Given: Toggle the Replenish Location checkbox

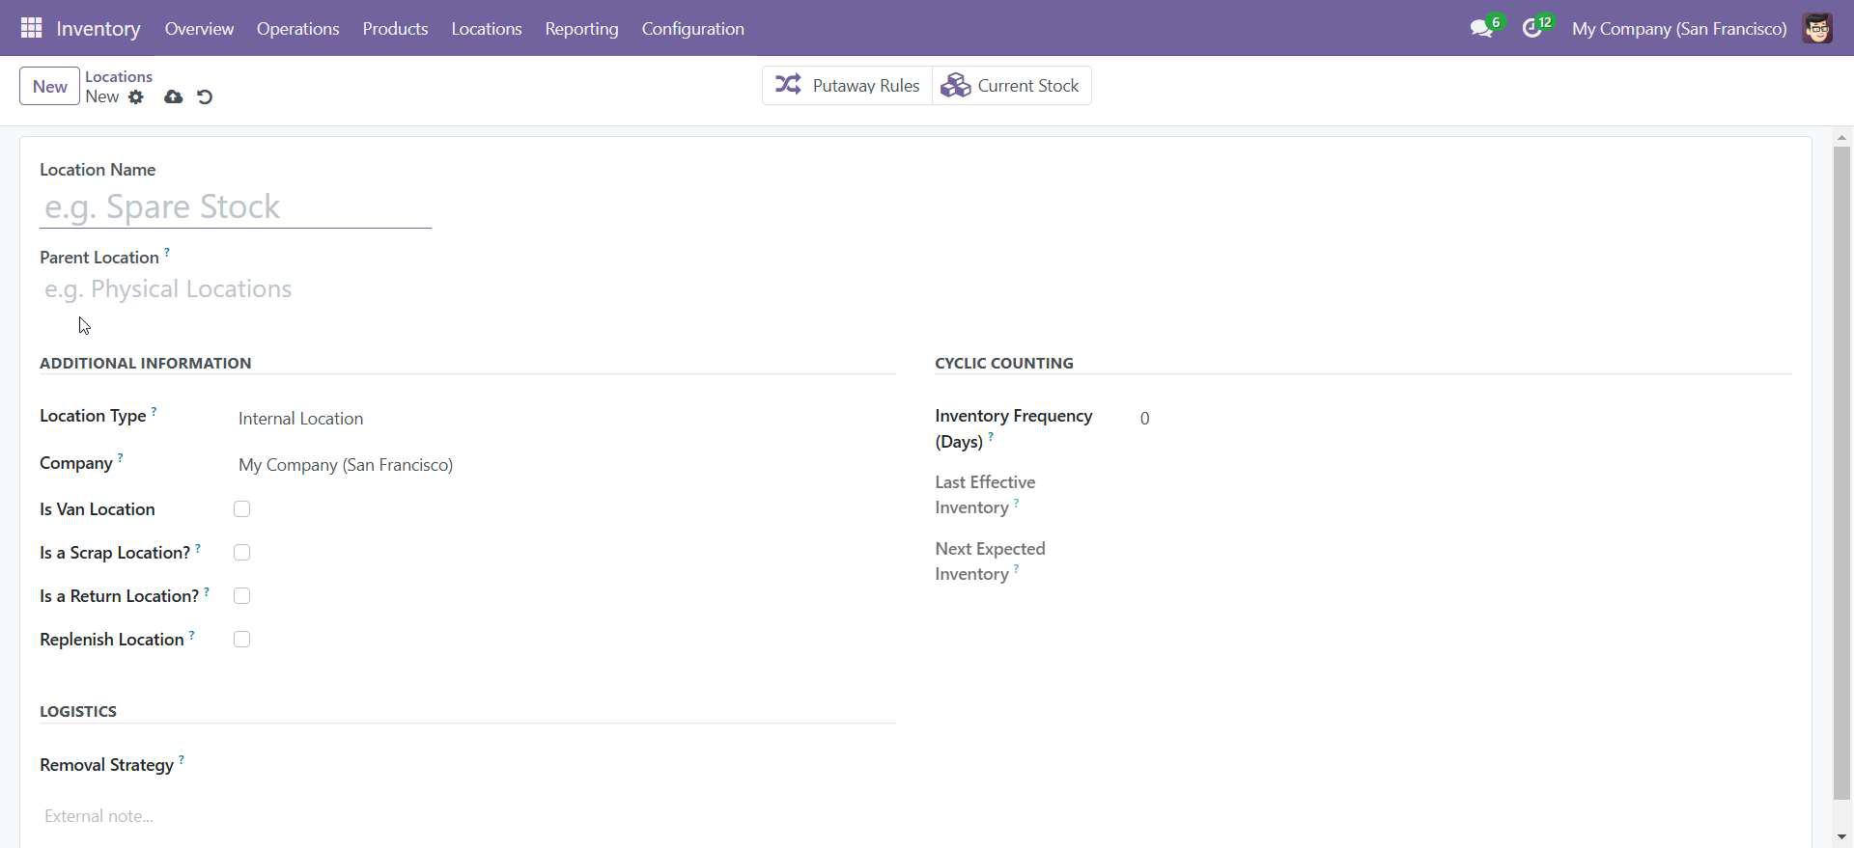Looking at the screenshot, I should tap(241, 640).
